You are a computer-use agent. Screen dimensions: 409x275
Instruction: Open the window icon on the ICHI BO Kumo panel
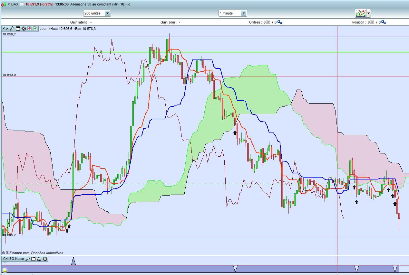pyautogui.click(x=33, y=259)
